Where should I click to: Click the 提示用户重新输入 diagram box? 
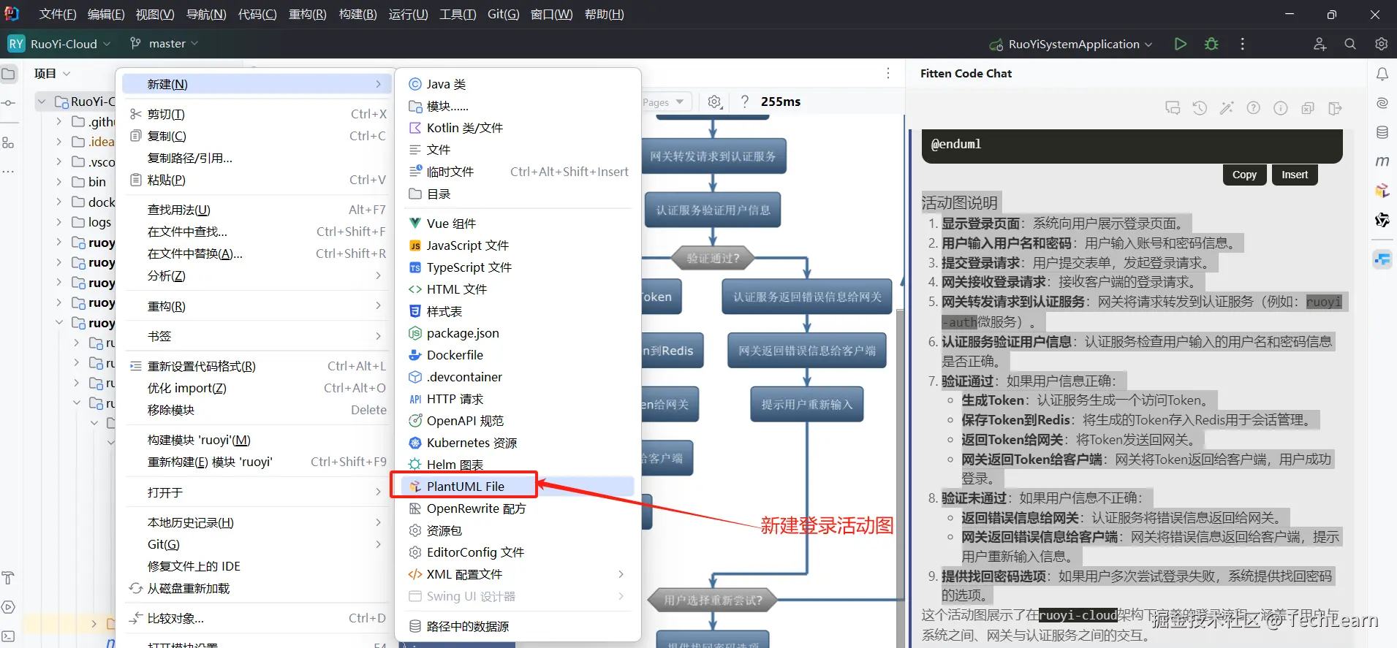807,405
